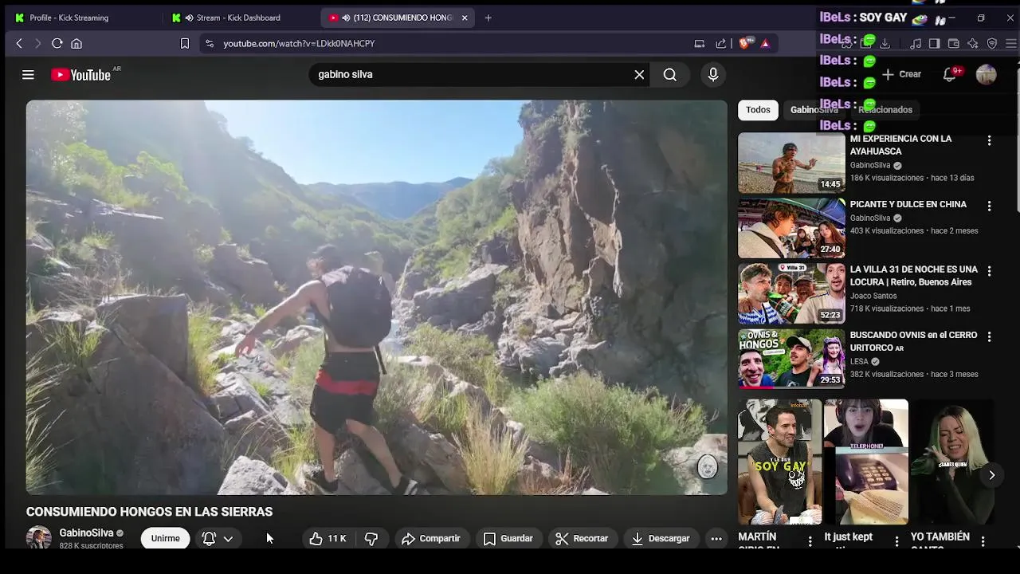Share this page from the address bar
Viewport: 1020px width, 574px height.
tap(721, 43)
